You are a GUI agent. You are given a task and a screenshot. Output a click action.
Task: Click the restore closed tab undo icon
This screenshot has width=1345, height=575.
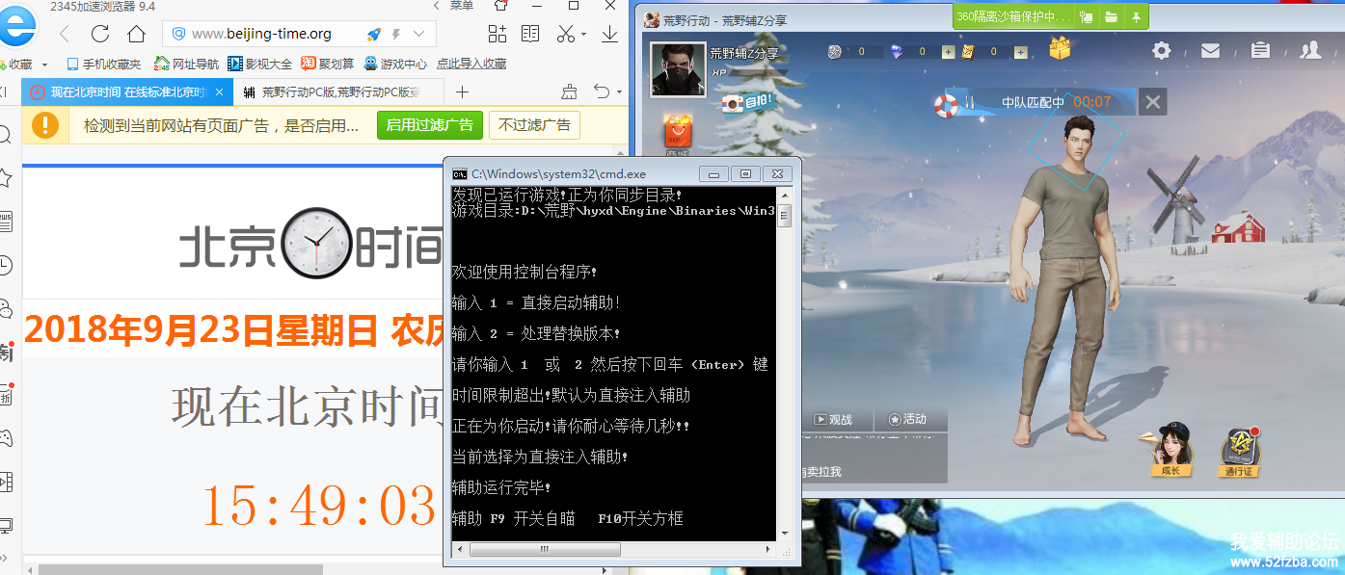[602, 92]
